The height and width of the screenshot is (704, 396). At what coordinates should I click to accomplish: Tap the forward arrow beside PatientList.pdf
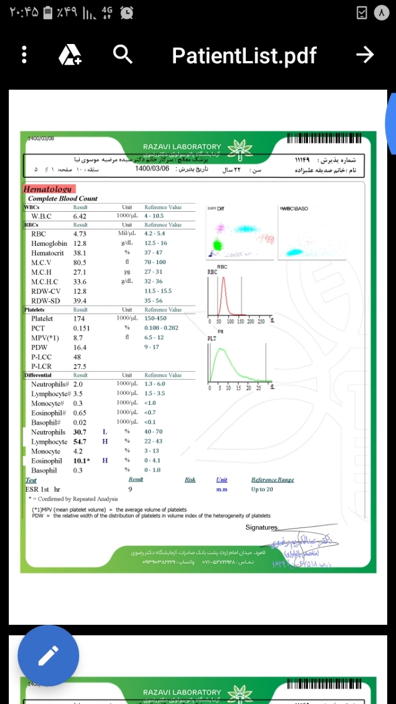point(365,55)
